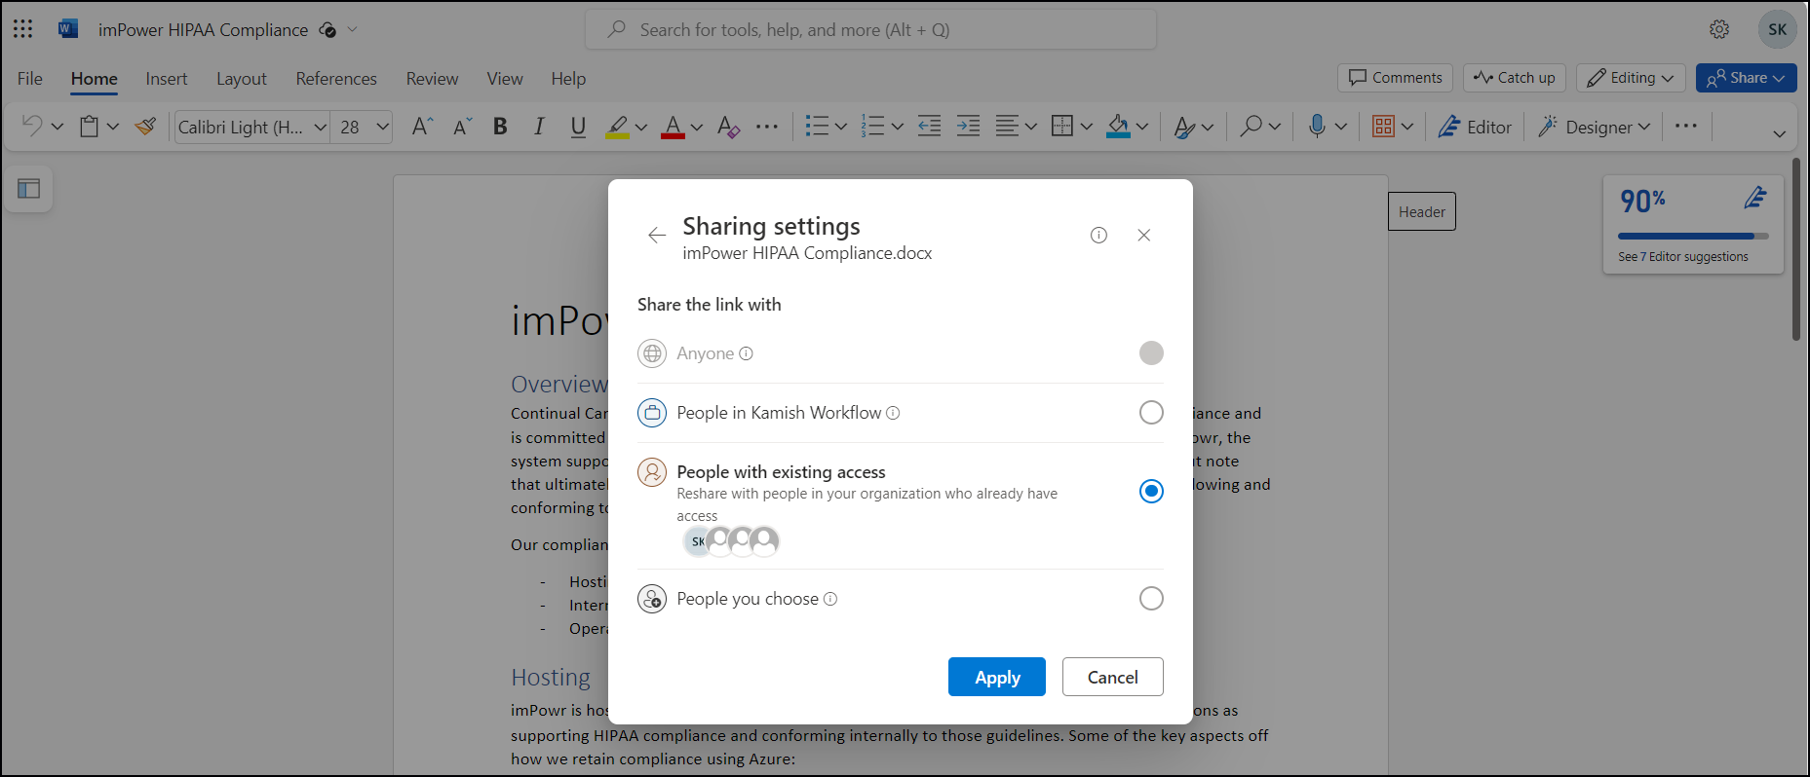
Task: Increase paragraph indent
Action: coord(968,127)
